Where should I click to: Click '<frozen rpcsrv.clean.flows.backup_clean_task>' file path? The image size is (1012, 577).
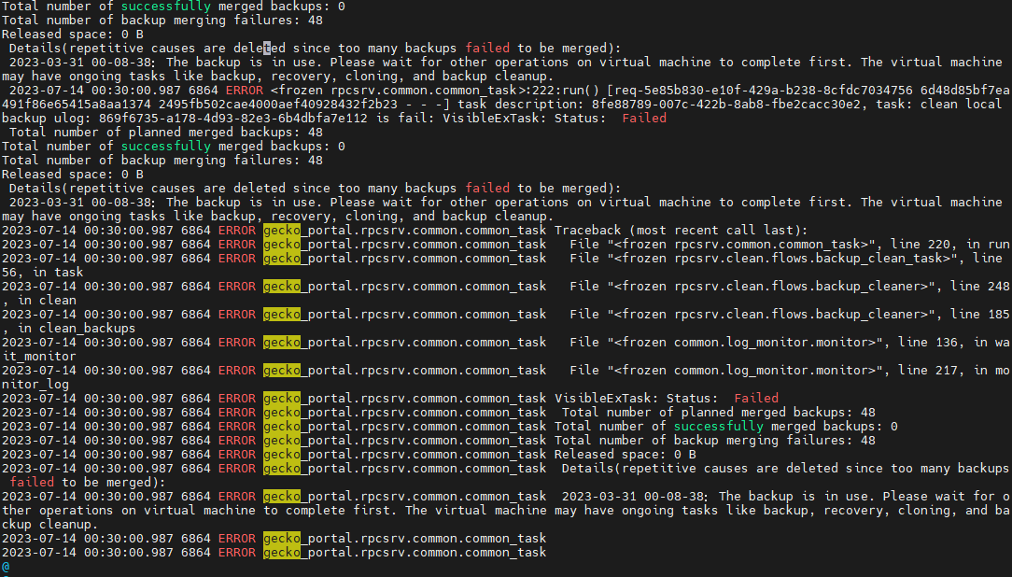tap(782, 259)
